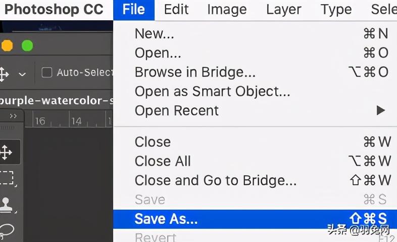This screenshot has height=242, width=397.
Task: Click Open as Smart Object...
Action: click(212, 91)
